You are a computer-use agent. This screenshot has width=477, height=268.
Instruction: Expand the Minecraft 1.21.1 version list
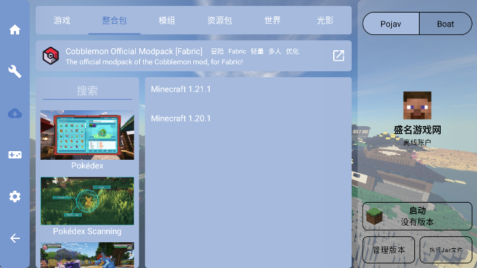[248, 89]
